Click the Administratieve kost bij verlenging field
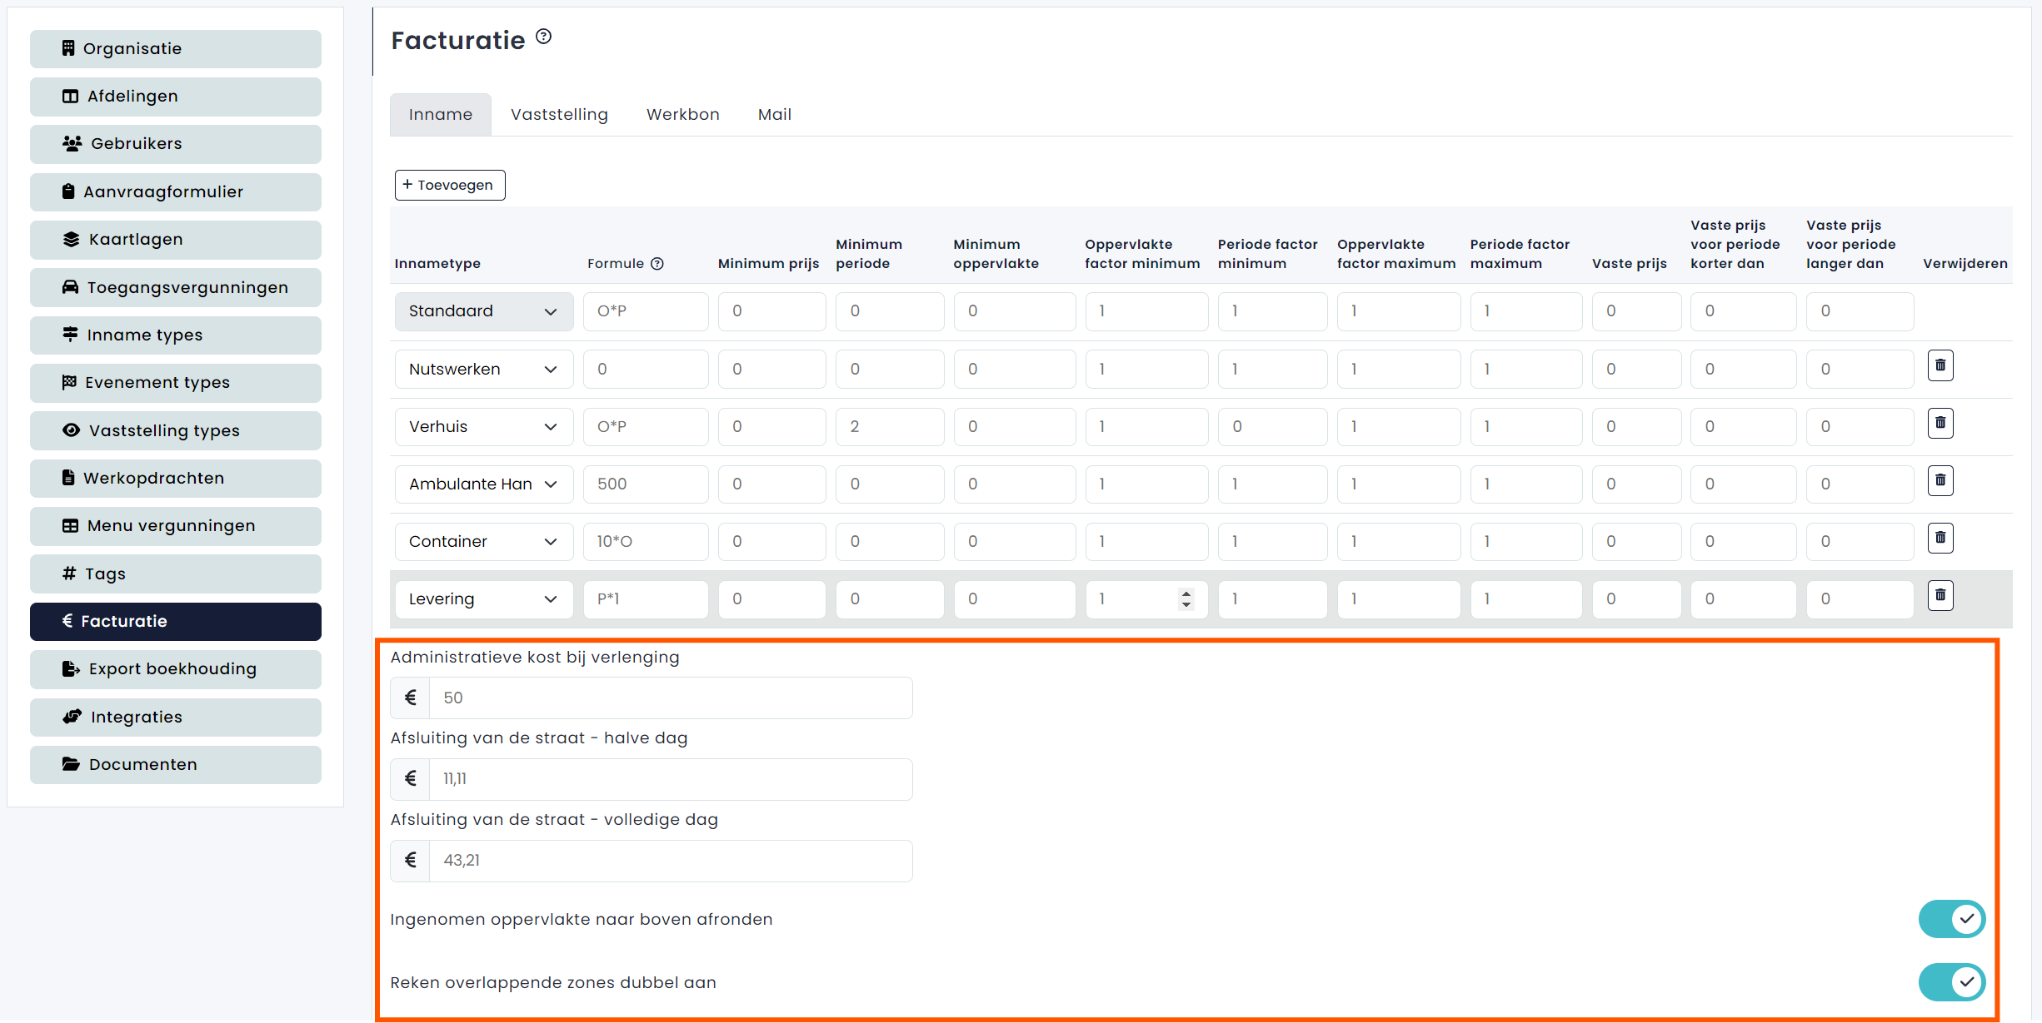Viewport: 2042px width, 1023px height. point(670,698)
